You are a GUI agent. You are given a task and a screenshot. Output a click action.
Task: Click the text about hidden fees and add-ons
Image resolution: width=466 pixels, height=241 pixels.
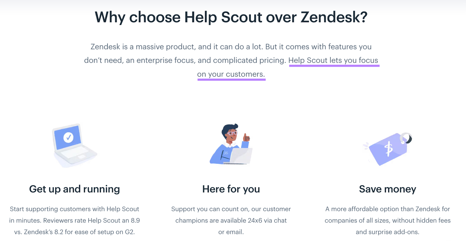click(x=388, y=220)
